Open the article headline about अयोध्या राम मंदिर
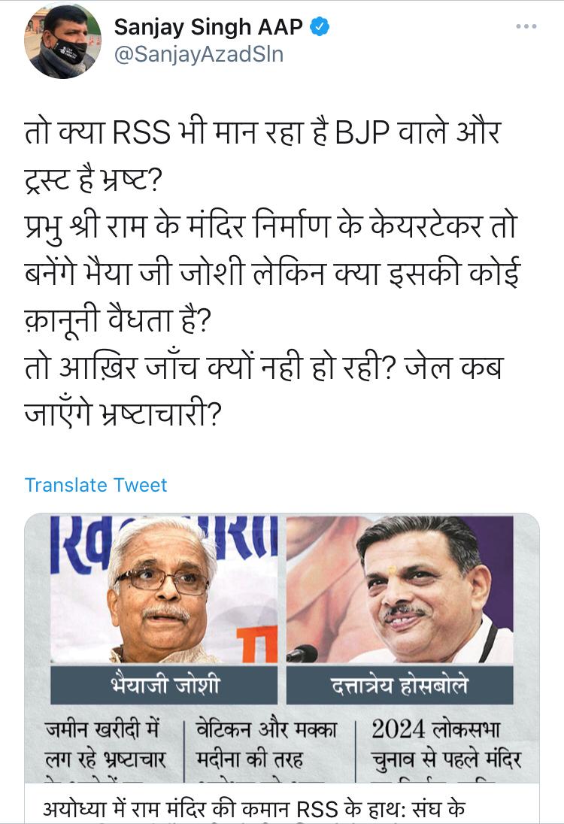564x824 pixels. pyautogui.click(x=254, y=809)
